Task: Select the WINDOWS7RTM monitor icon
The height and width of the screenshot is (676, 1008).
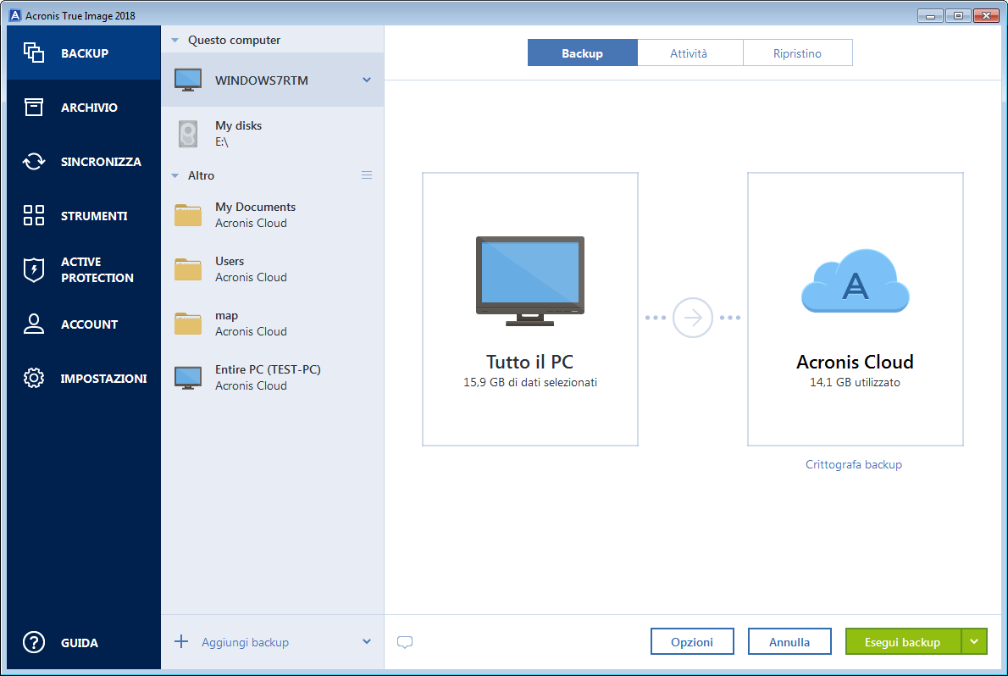Action: [x=188, y=80]
